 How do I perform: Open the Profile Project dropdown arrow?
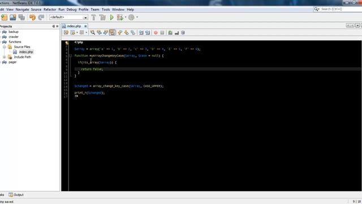point(137,17)
